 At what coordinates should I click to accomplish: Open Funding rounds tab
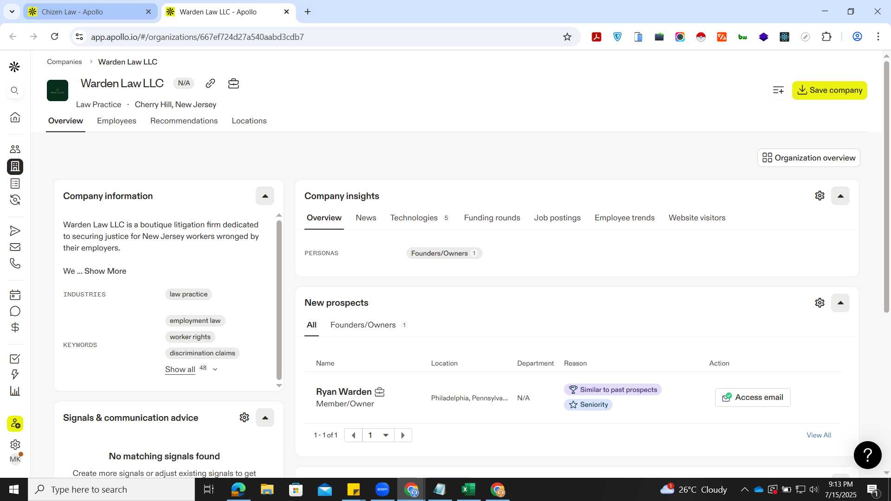coord(492,218)
